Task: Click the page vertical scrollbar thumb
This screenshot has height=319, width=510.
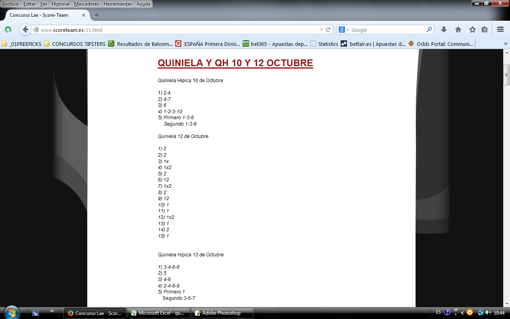Action: 507,75
